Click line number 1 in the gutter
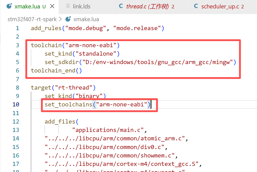Viewport: 257px width, 172px height. (18, 28)
